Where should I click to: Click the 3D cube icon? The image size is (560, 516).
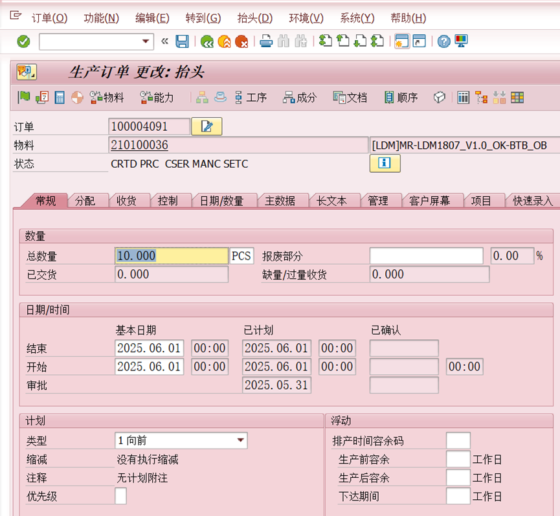(x=440, y=97)
